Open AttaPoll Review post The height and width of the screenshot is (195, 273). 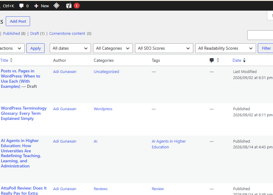24,191
